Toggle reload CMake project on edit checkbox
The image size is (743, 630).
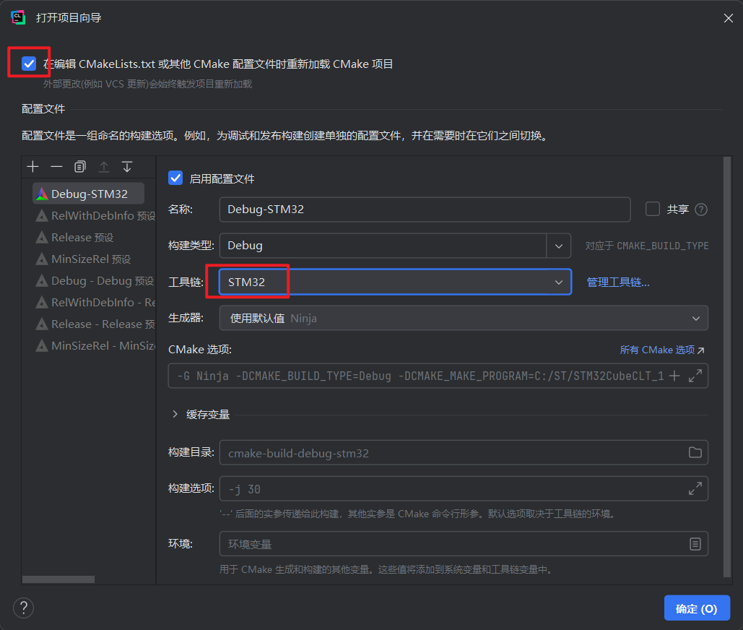29,63
